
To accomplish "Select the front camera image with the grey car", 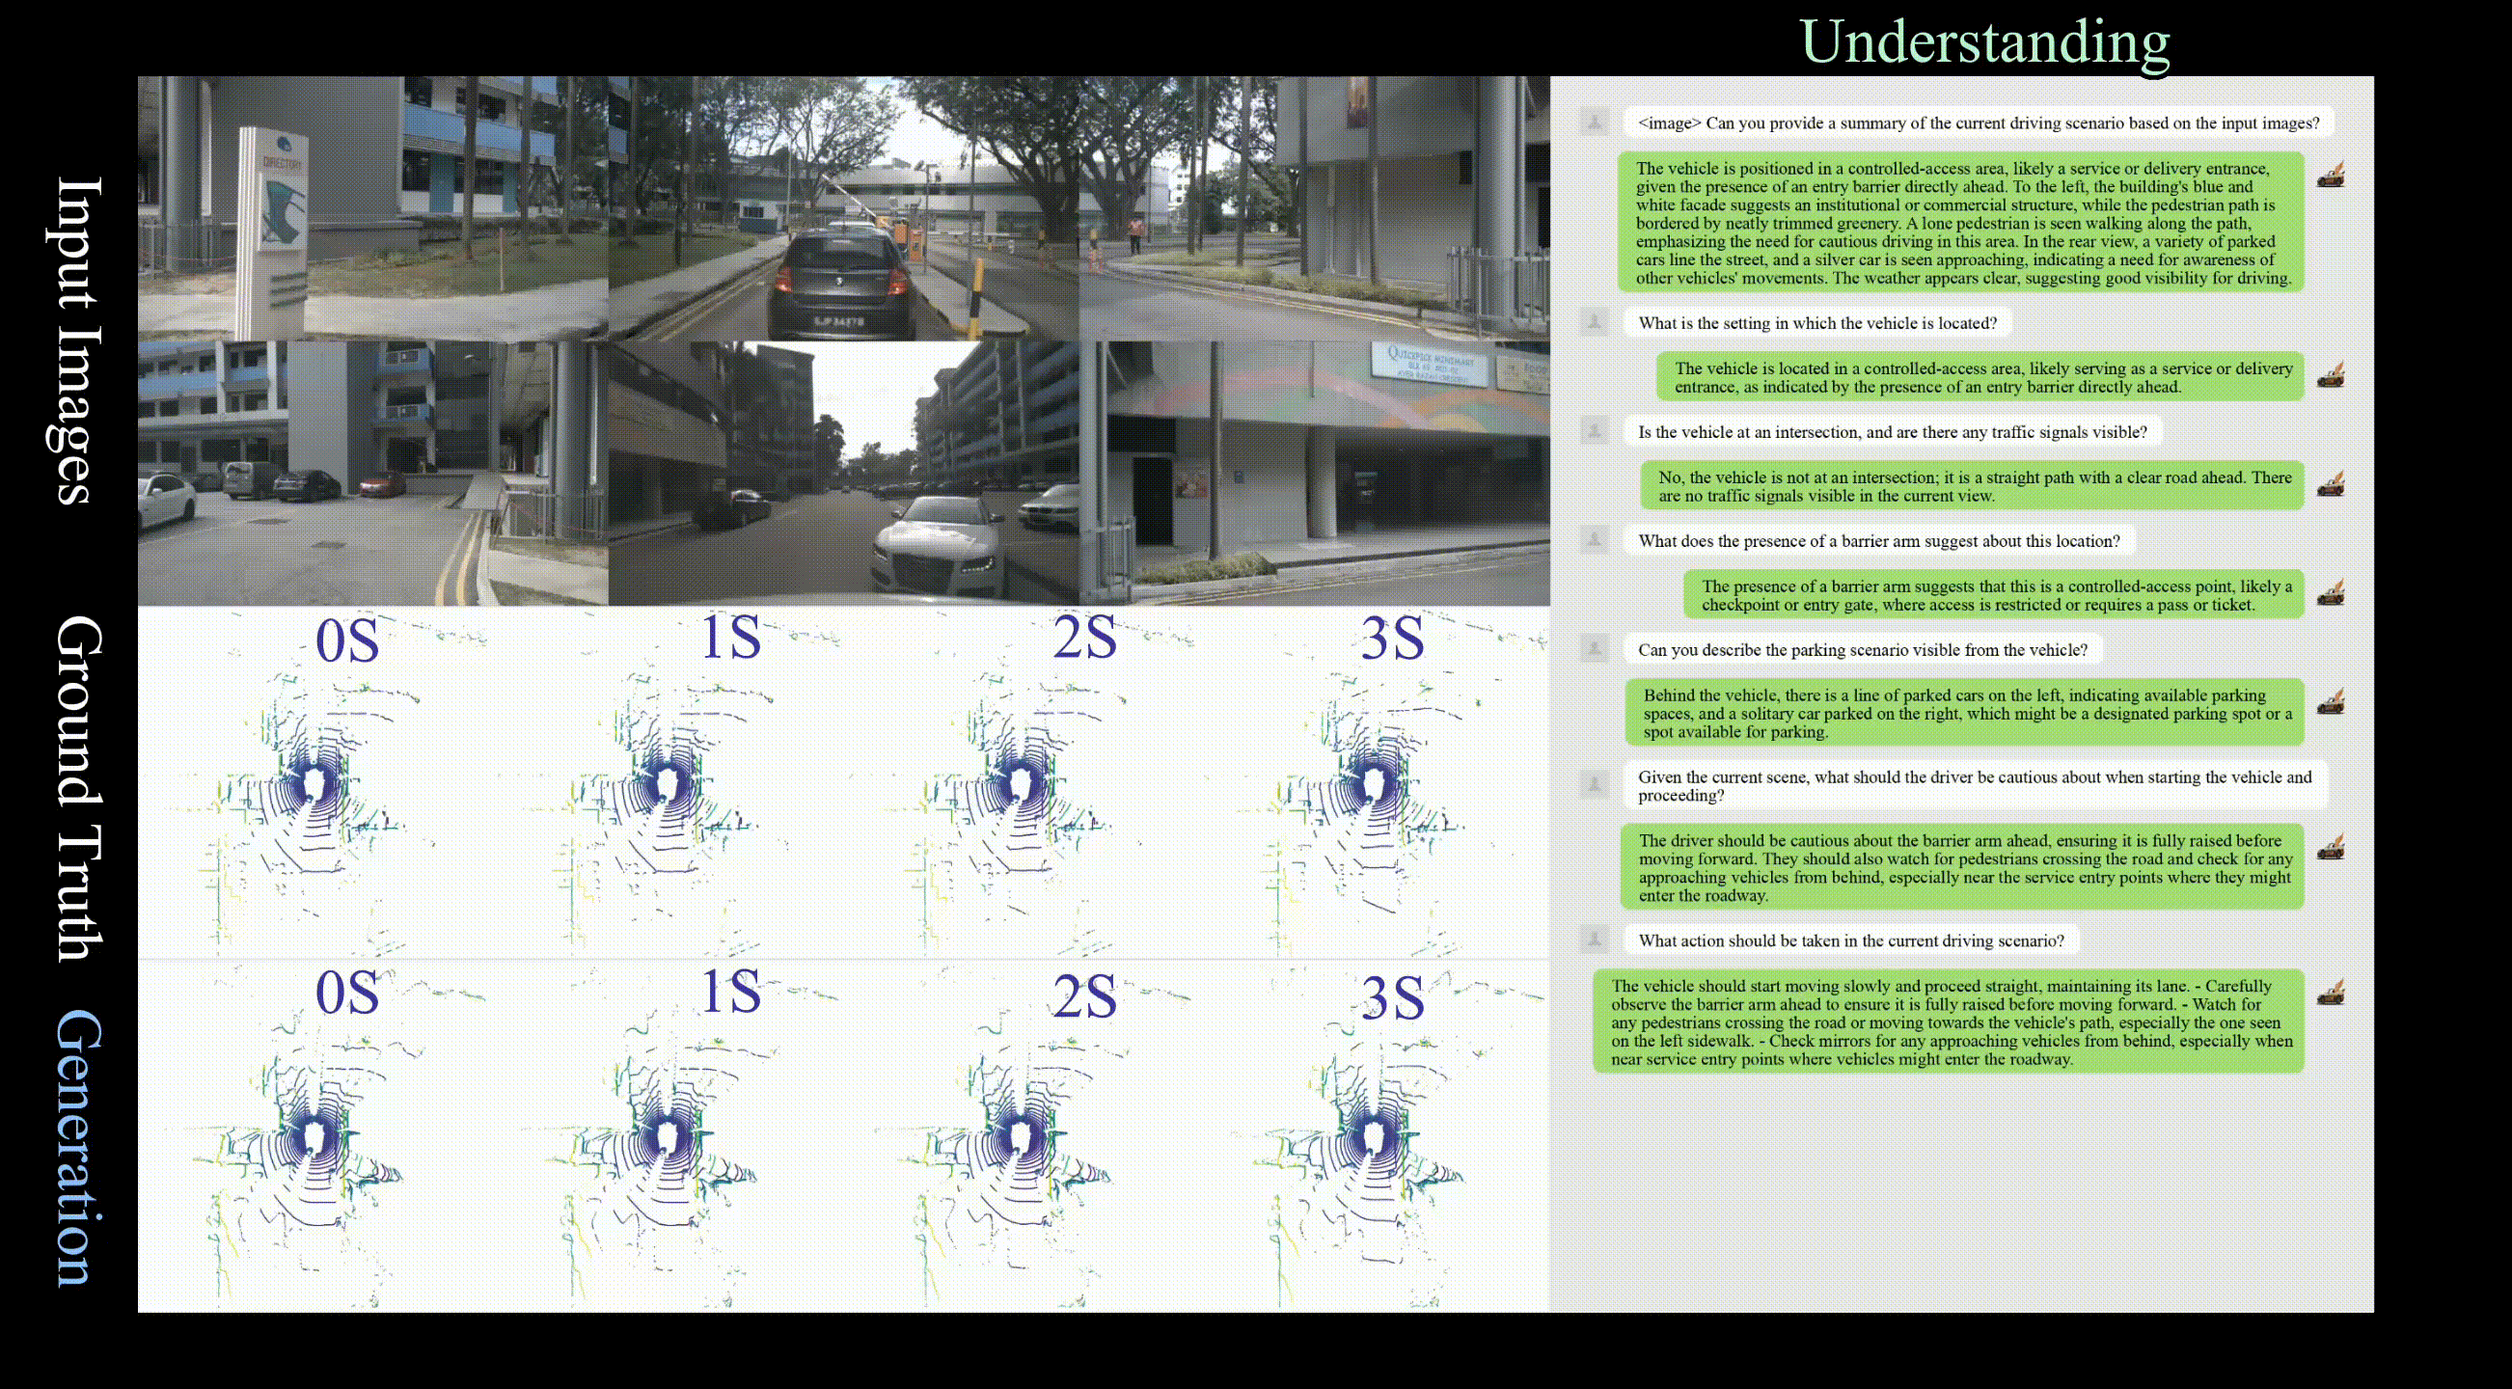I will click(843, 208).
